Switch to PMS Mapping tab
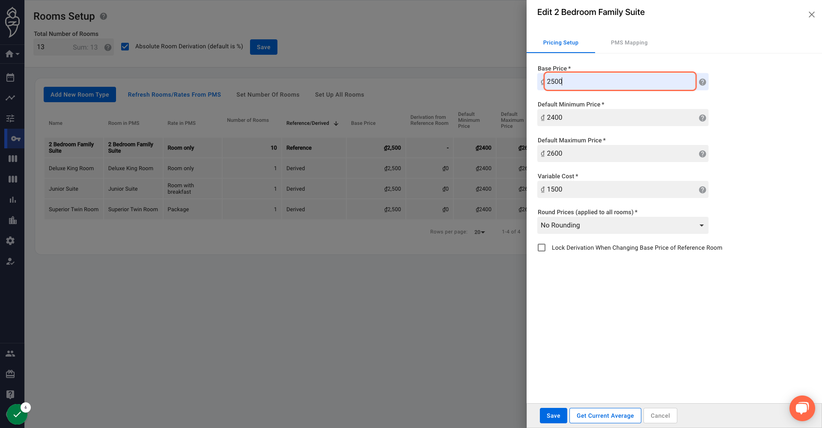 [x=629, y=43]
